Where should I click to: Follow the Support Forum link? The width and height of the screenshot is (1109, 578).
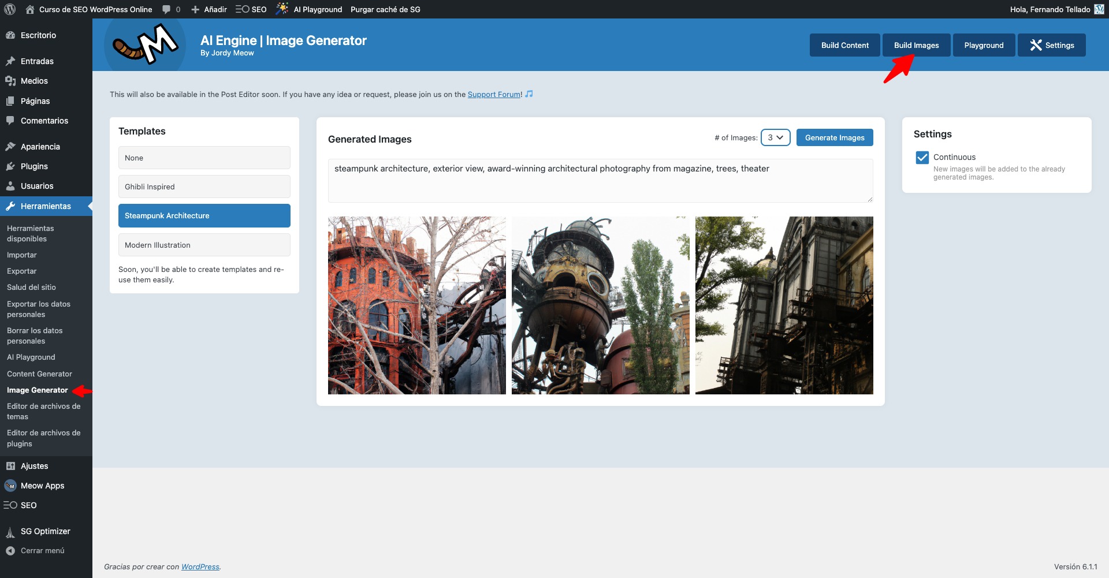[494, 95]
